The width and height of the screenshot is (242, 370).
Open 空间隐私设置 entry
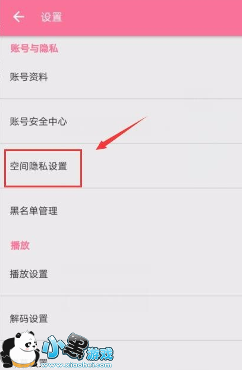tap(121, 166)
